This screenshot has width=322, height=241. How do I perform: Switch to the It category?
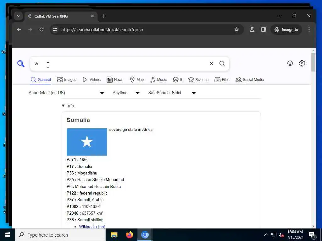pos(177,80)
